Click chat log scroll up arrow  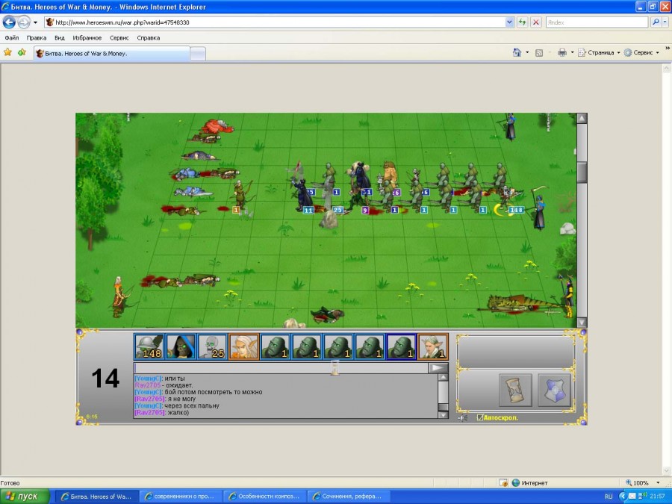[443, 377]
